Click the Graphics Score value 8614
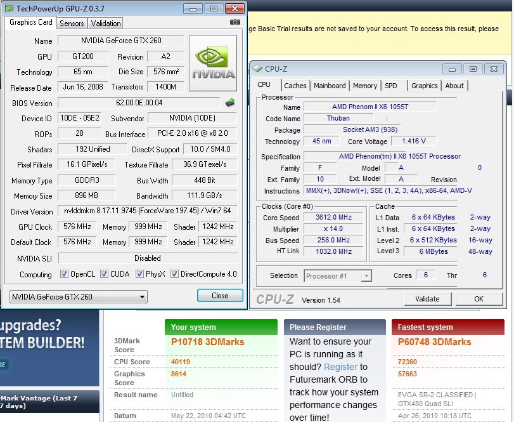The width and height of the screenshot is (514, 422). click(179, 374)
